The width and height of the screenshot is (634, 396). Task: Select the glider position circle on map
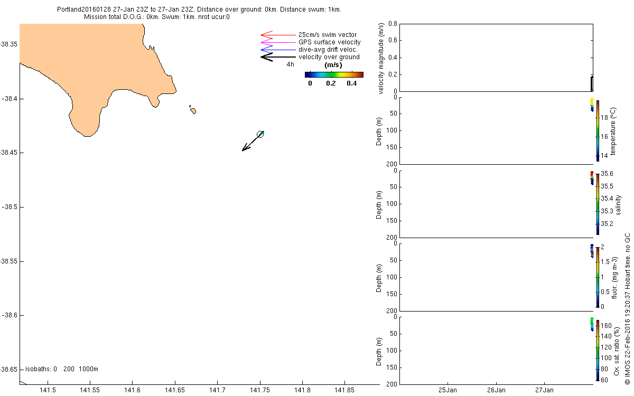click(x=260, y=134)
